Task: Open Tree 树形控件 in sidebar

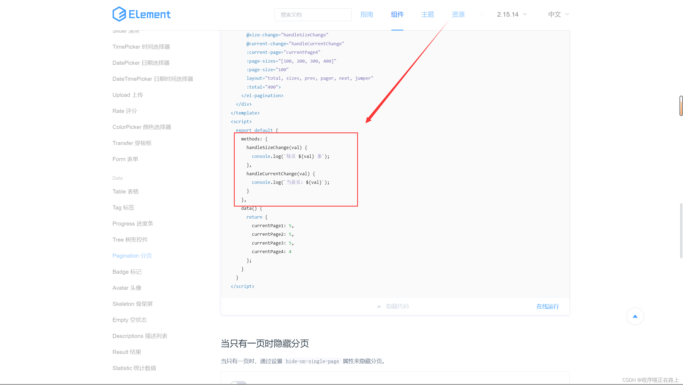Action: coord(130,240)
